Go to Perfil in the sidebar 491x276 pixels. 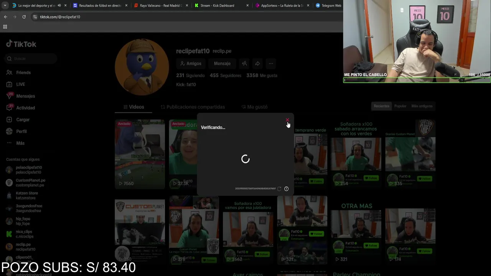pos(16,131)
